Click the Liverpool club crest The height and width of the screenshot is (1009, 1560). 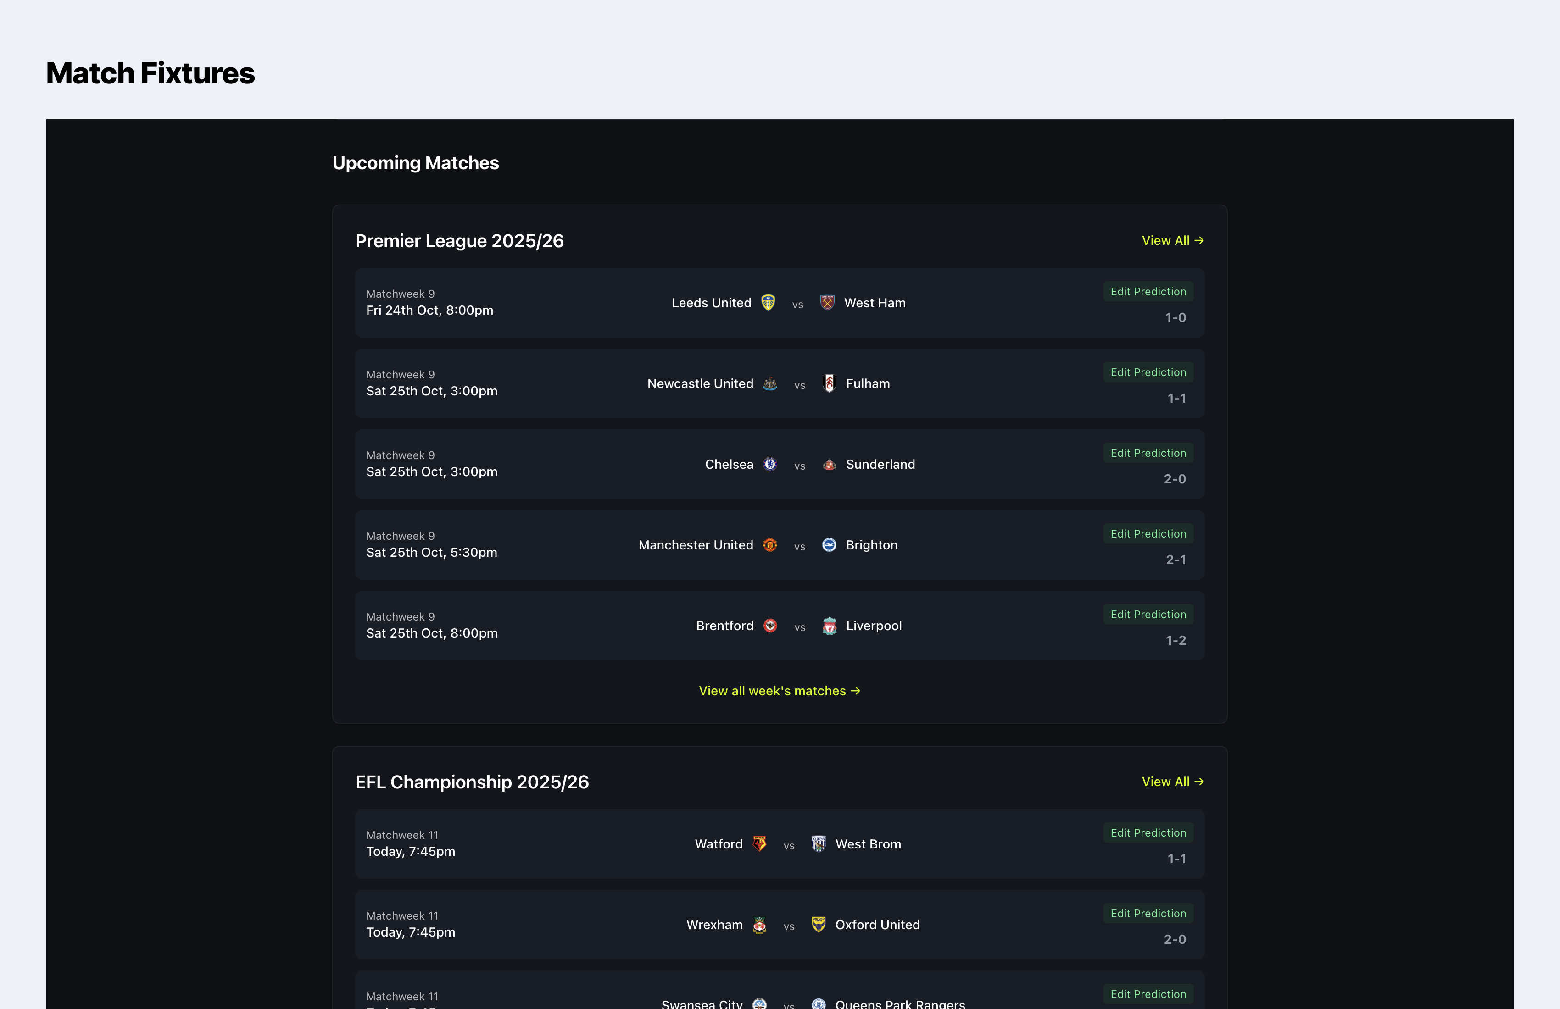pos(829,626)
